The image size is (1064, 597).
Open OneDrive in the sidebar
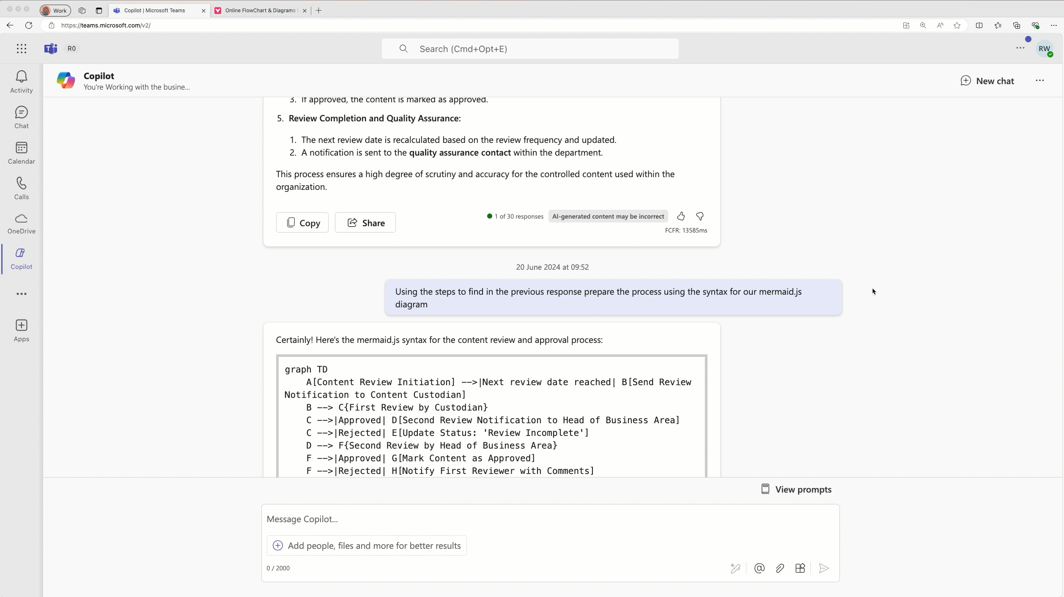tap(21, 224)
